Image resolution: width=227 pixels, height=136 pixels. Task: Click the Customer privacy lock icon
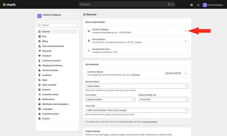39,114
